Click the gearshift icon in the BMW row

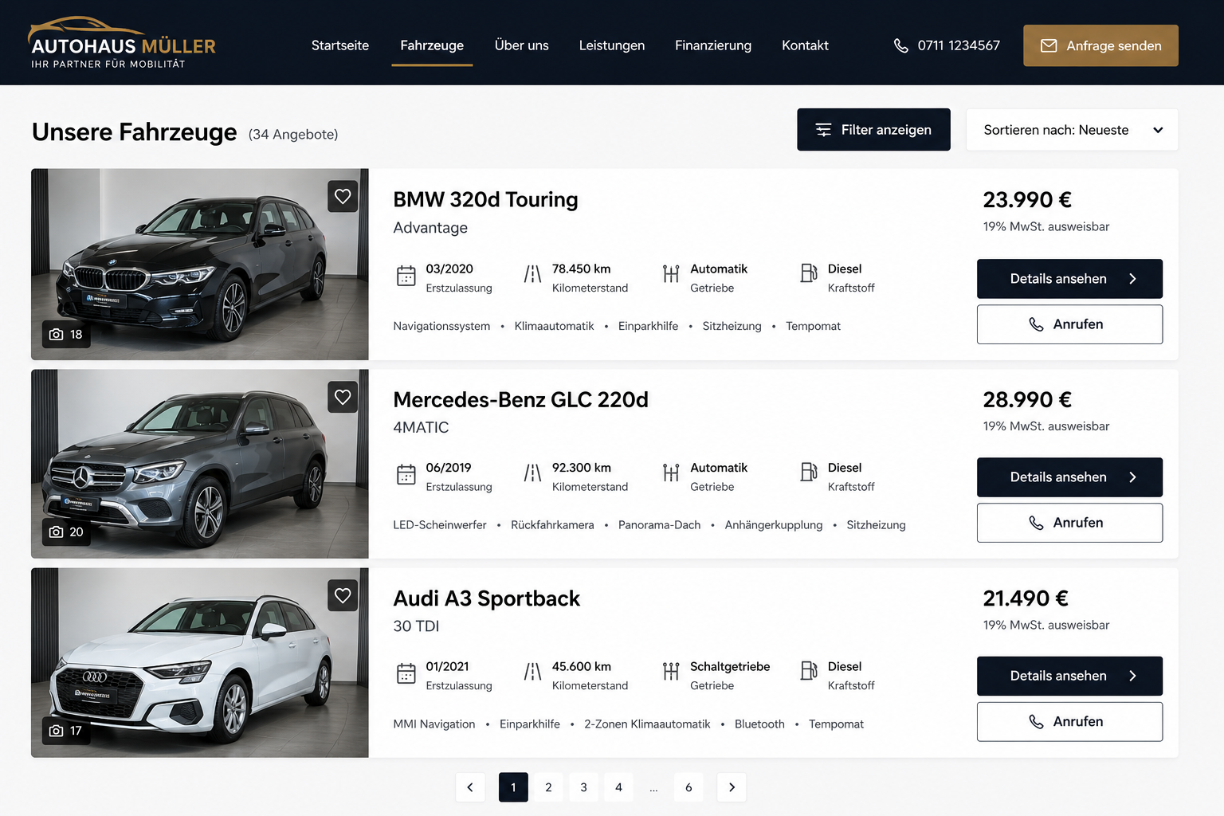click(671, 274)
